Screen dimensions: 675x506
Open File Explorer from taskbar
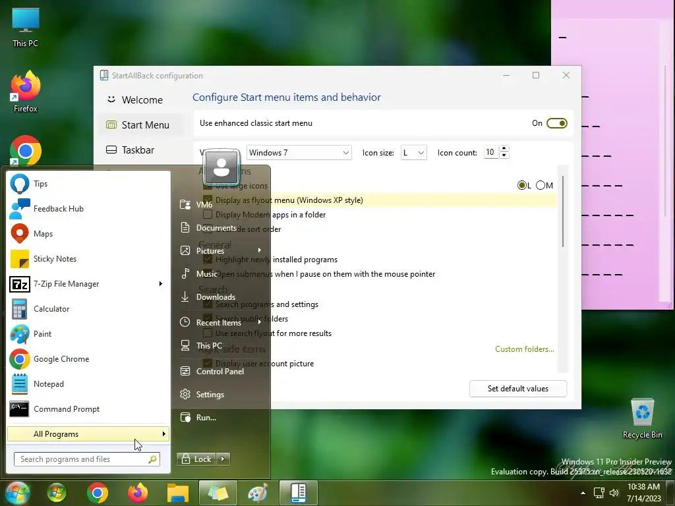178,493
